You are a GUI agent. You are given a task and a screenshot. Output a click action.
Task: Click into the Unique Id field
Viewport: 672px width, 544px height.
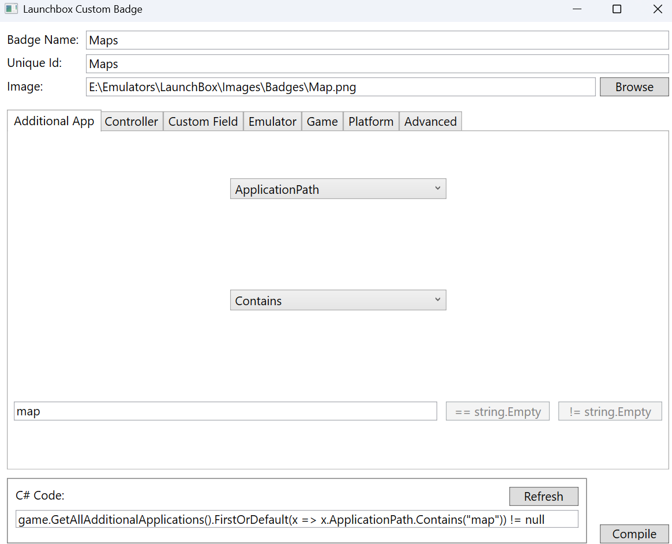[x=377, y=64]
